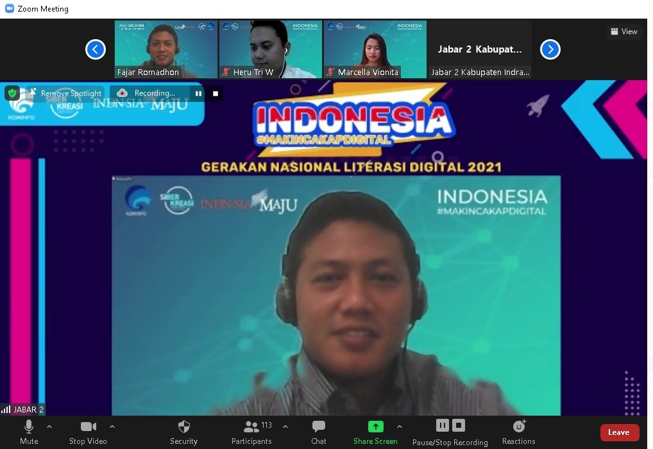Open the Chat panel
This screenshot has width=653, height=449.
click(x=319, y=432)
